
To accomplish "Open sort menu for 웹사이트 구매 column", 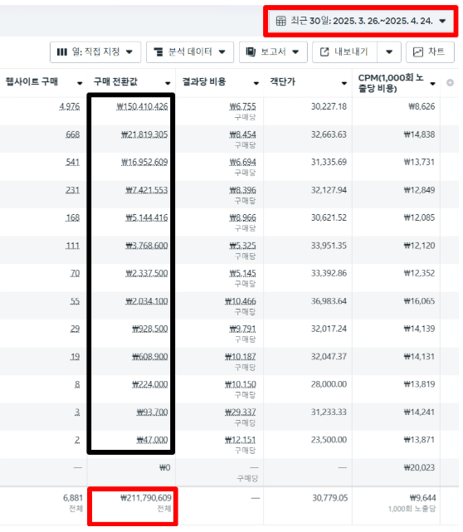I will pyautogui.click(x=80, y=83).
